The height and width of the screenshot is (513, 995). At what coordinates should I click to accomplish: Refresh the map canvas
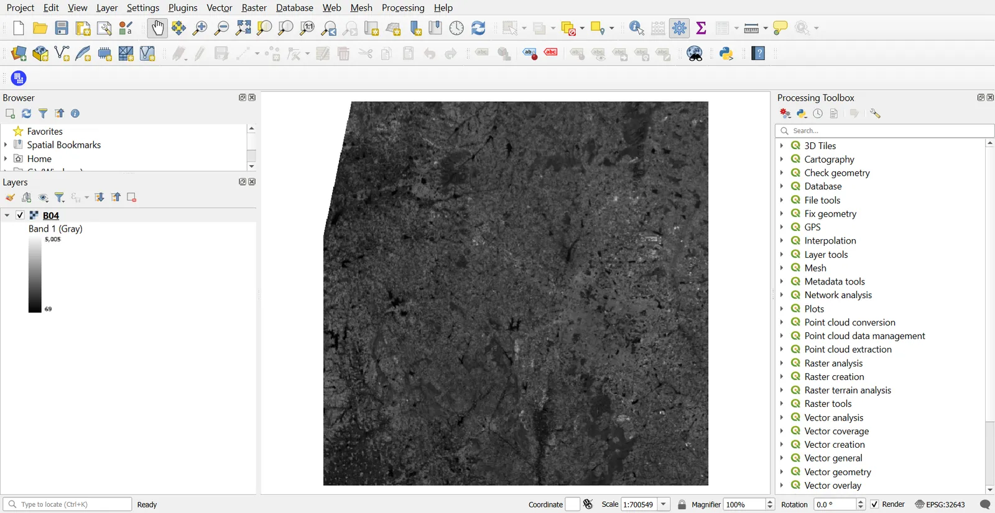(x=478, y=28)
